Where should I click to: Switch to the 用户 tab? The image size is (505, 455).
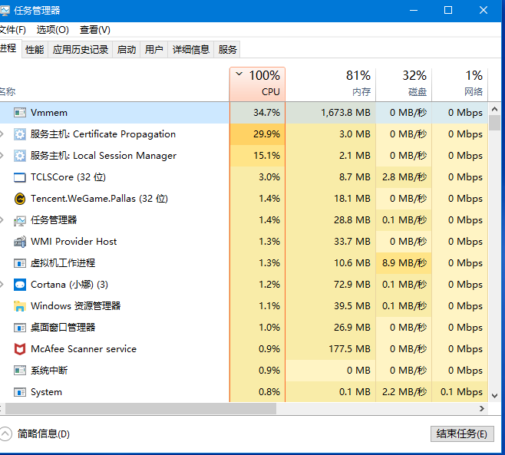click(x=153, y=50)
